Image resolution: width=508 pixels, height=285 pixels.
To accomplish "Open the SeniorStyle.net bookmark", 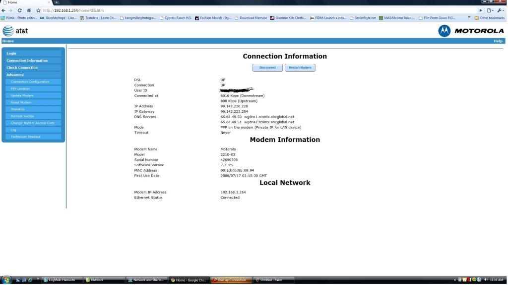I will 363,18.
